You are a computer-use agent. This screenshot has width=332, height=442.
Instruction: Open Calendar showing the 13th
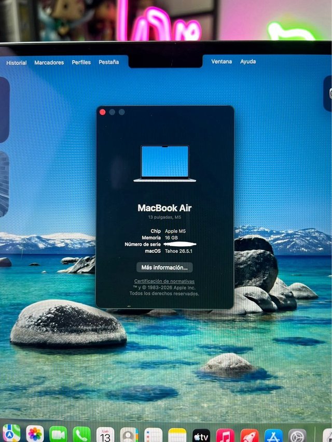click(105, 435)
